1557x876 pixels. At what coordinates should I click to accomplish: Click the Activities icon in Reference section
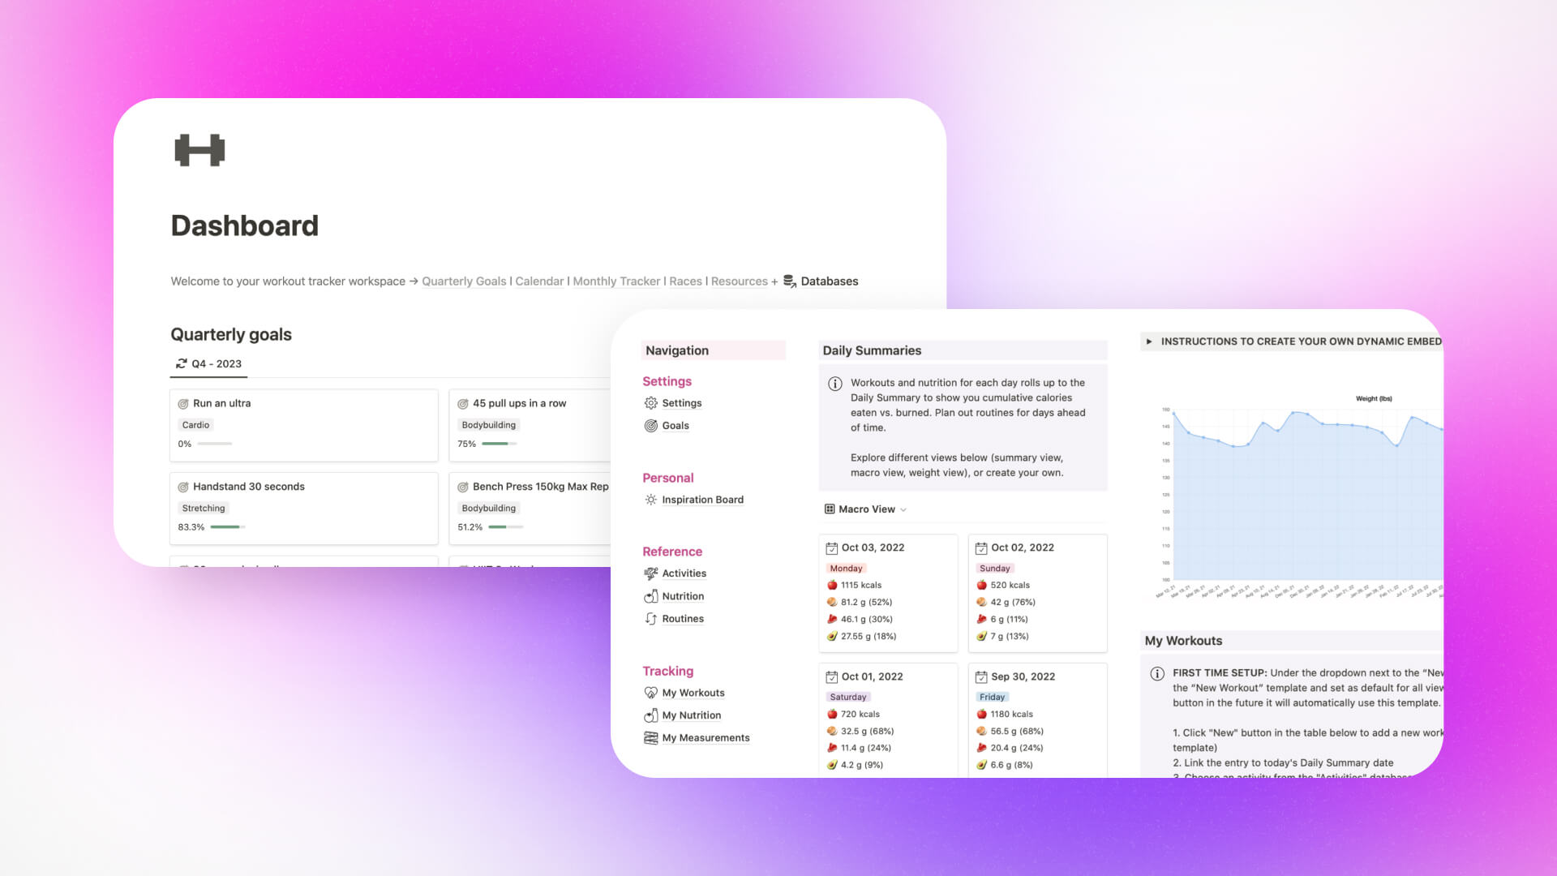point(650,572)
